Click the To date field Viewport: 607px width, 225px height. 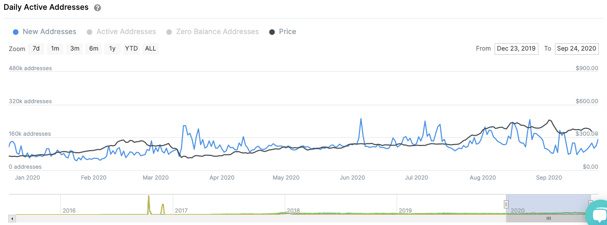click(x=577, y=49)
